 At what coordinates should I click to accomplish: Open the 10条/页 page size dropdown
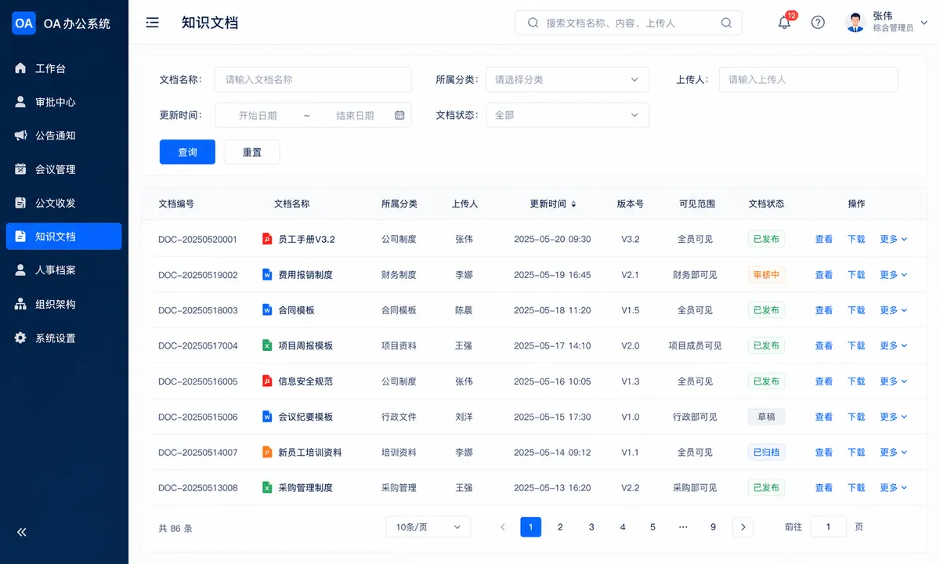point(428,527)
